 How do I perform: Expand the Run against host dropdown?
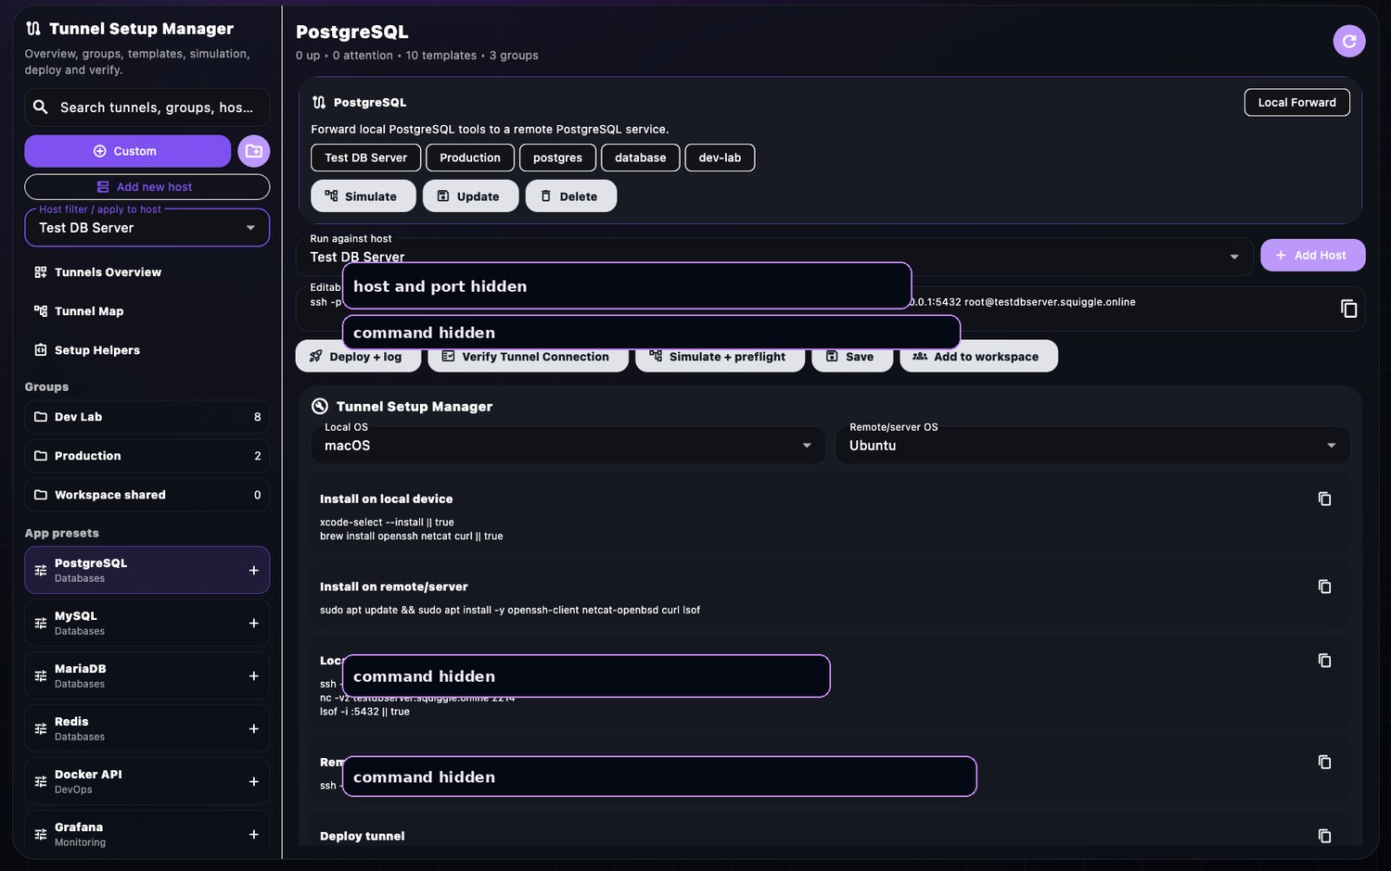click(774, 256)
